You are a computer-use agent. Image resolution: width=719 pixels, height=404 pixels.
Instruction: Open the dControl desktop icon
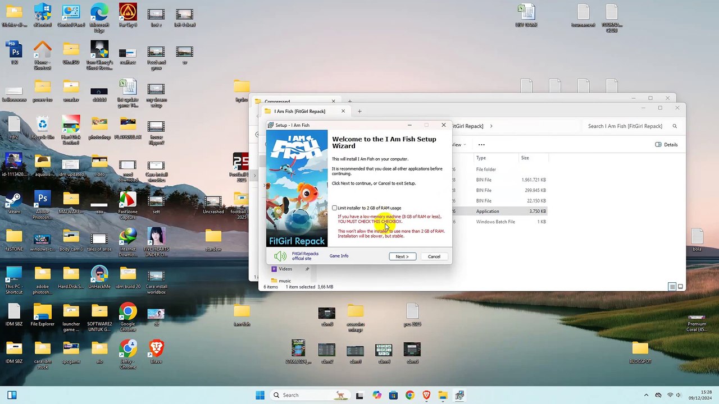[x=43, y=16]
